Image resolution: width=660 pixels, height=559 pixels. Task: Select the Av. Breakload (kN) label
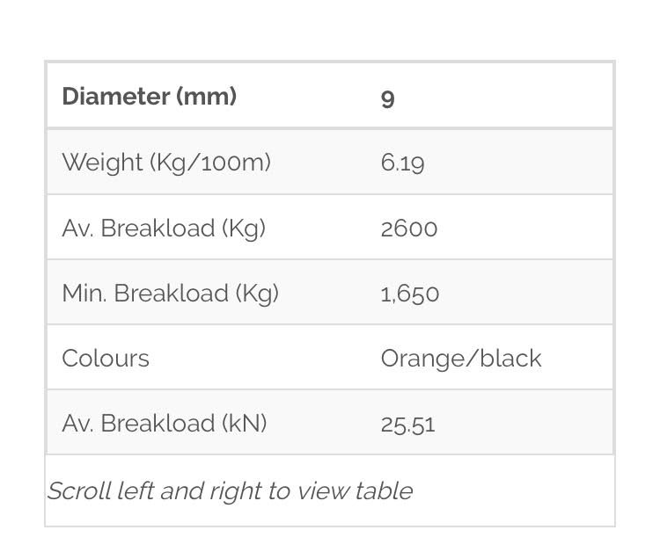[165, 424]
